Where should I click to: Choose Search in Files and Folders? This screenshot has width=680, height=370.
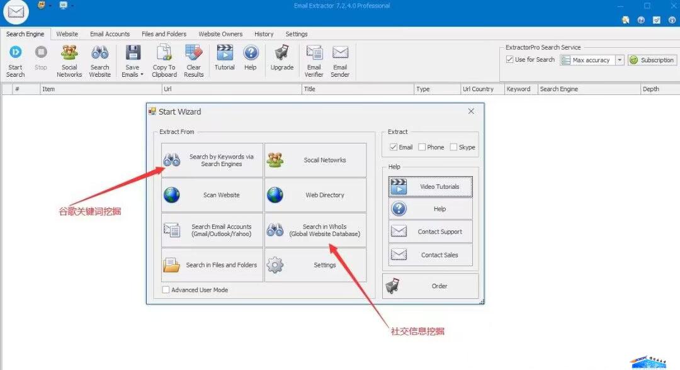212,265
